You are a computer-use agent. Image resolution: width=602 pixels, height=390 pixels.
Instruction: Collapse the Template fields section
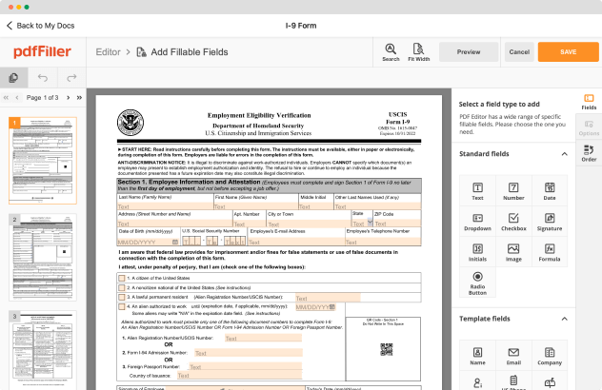[x=564, y=319]
